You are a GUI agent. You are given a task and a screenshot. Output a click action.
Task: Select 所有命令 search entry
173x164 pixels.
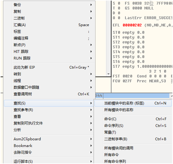point(133,155)
